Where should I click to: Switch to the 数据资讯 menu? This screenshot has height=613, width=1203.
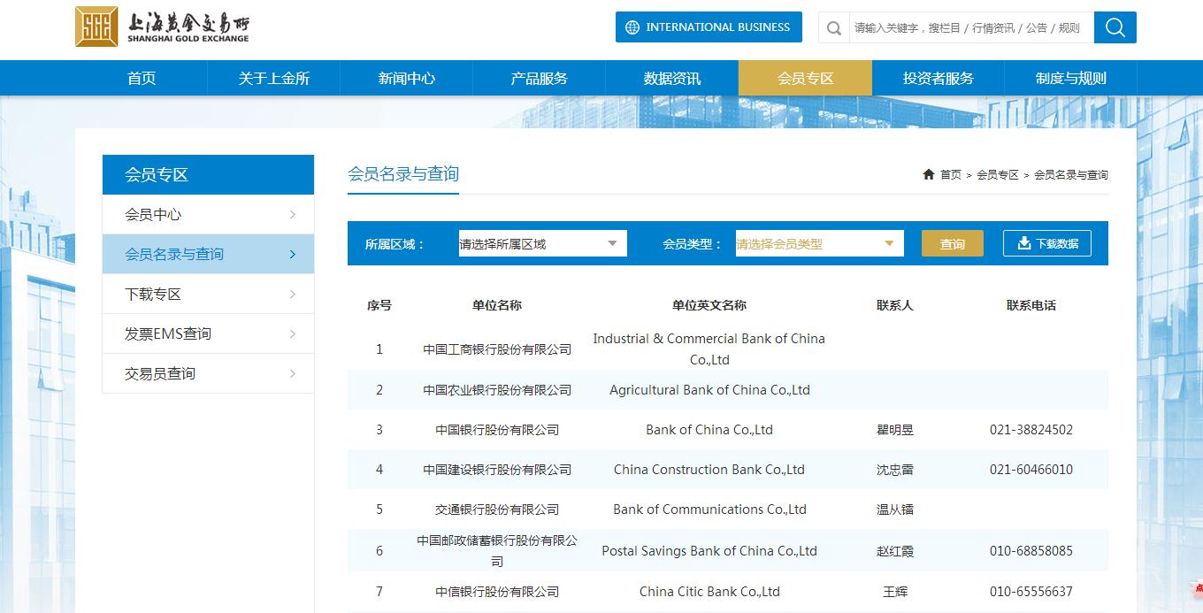coord(671,78)
